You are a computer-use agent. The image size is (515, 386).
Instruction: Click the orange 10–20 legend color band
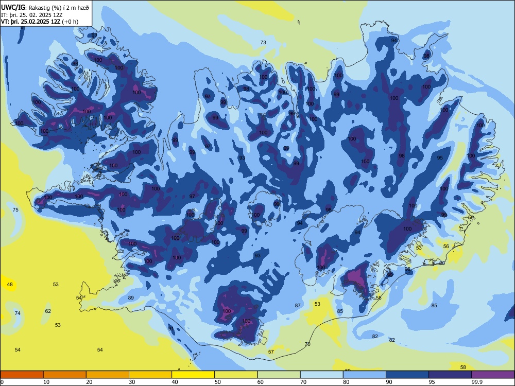click(65, 375)
